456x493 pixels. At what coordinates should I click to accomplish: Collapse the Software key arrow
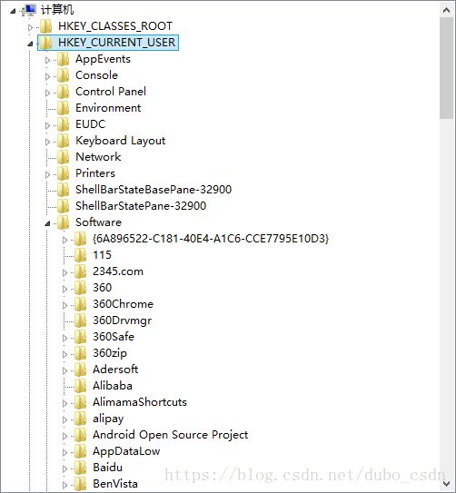pos(47,224)
